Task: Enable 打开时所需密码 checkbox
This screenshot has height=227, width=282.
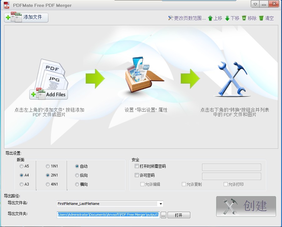Action: coord(137,166)
